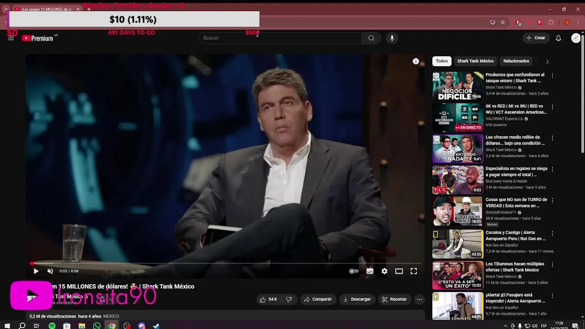
Task: Focus the Buscar search field
Action: coord(280,38)
